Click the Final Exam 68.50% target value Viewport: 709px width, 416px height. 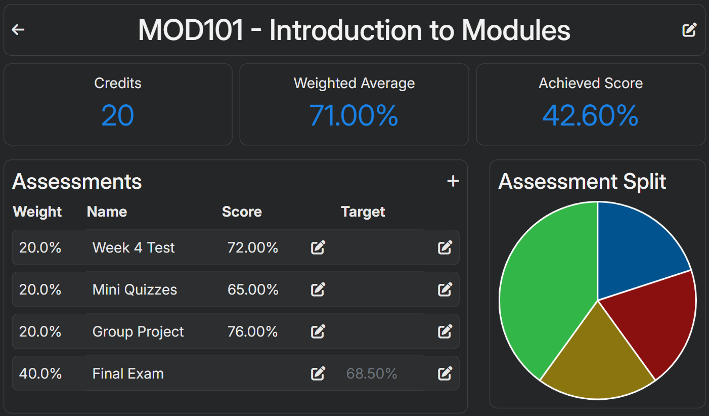click(x=372, y=373)
